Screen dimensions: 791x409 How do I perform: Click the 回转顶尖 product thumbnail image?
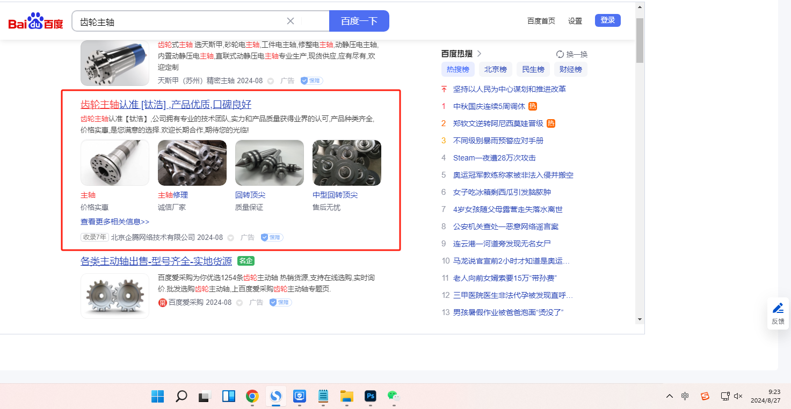(270, 163)
